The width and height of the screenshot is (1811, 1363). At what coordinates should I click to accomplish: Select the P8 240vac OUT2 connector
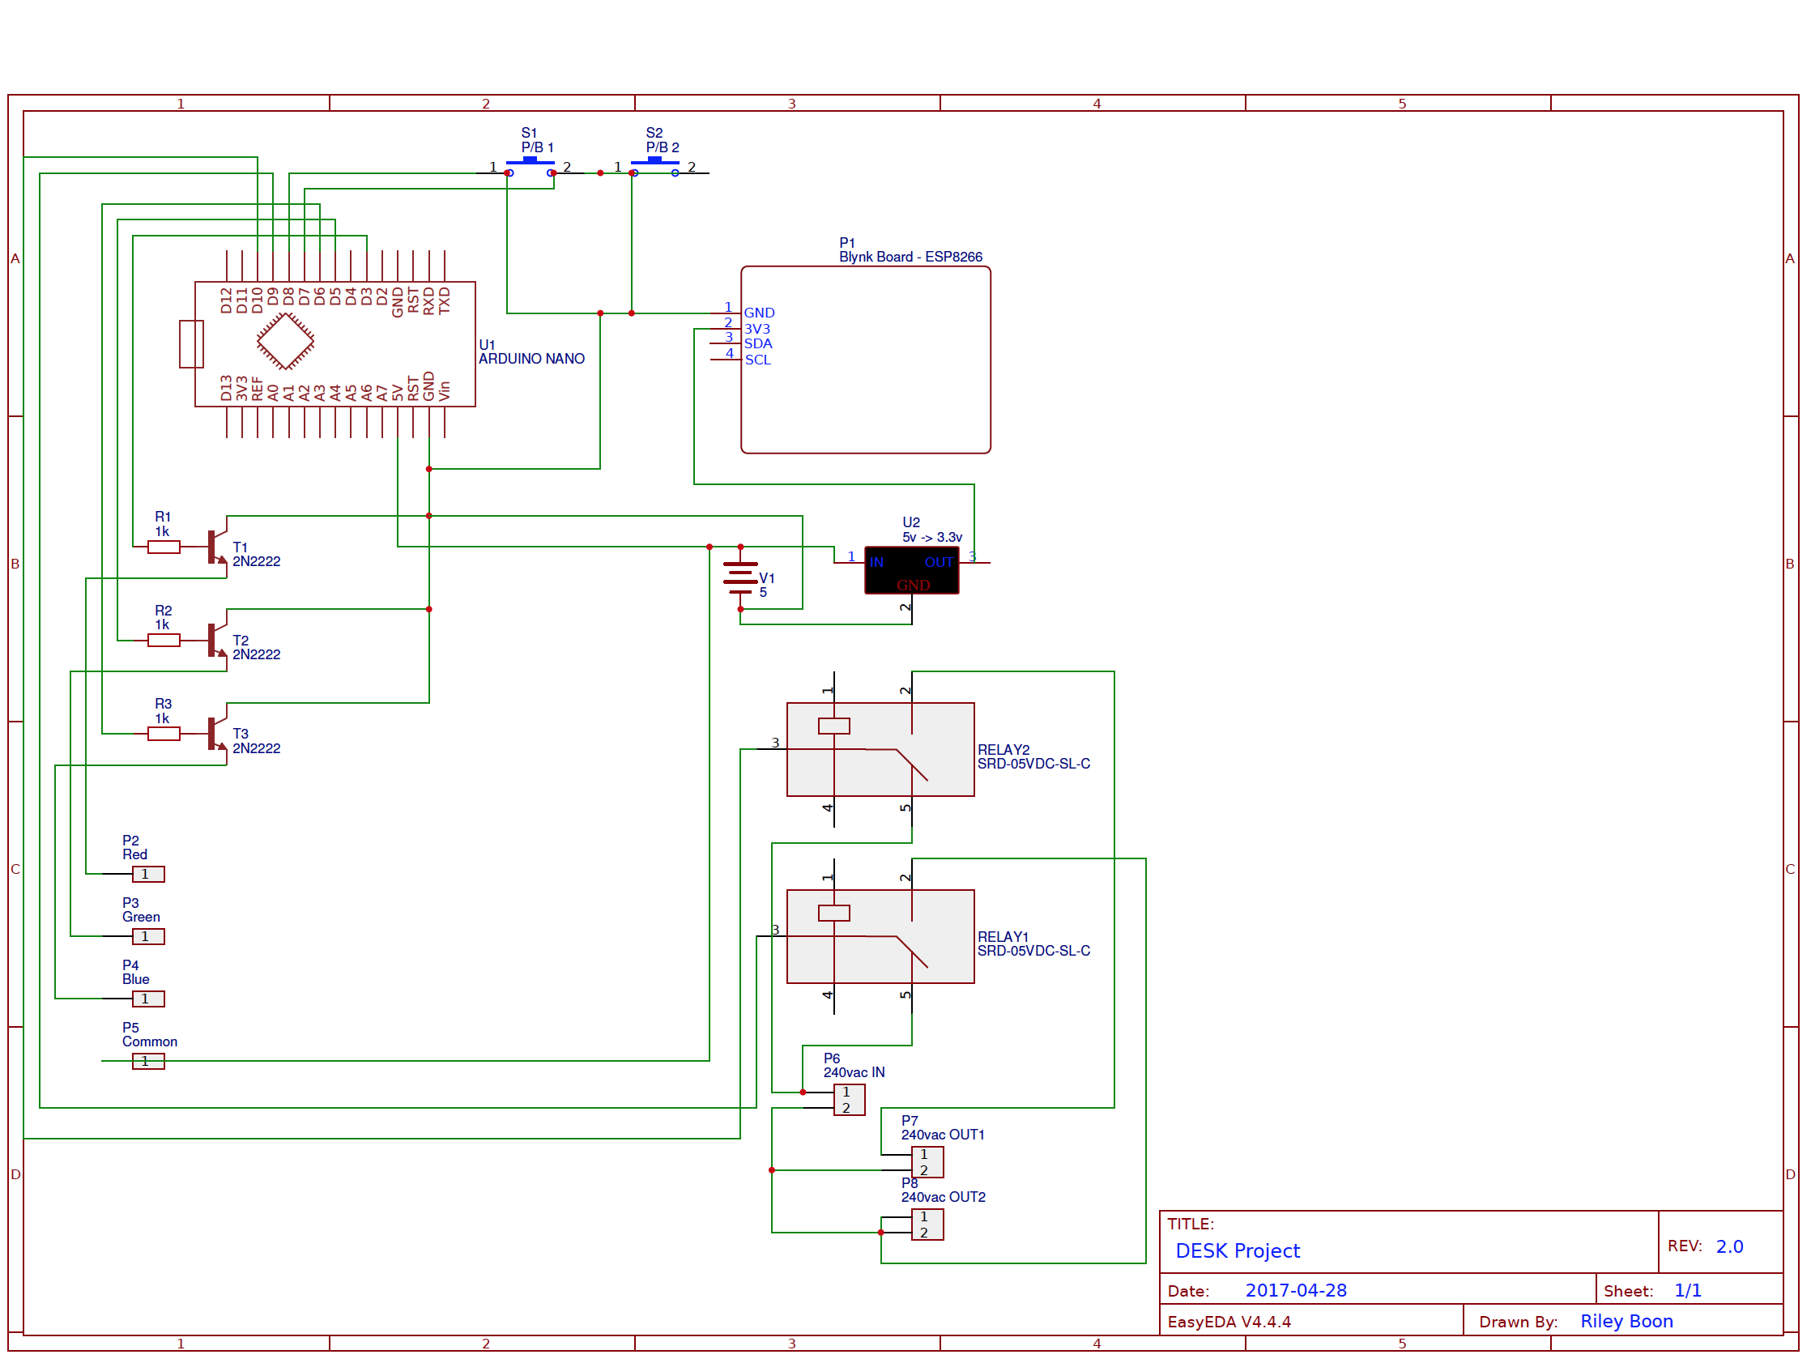[928, 1226]
